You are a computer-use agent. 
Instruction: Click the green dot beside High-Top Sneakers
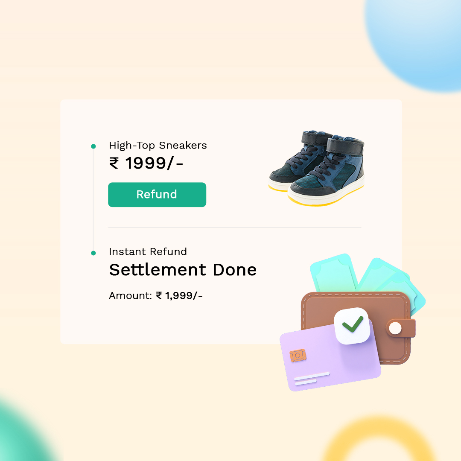coord(93,146)
